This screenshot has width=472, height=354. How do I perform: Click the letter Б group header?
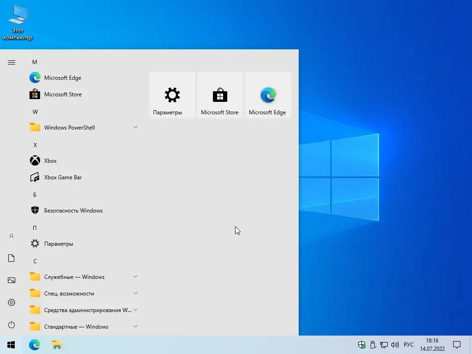pyautogui.click(x=35, y=195)
